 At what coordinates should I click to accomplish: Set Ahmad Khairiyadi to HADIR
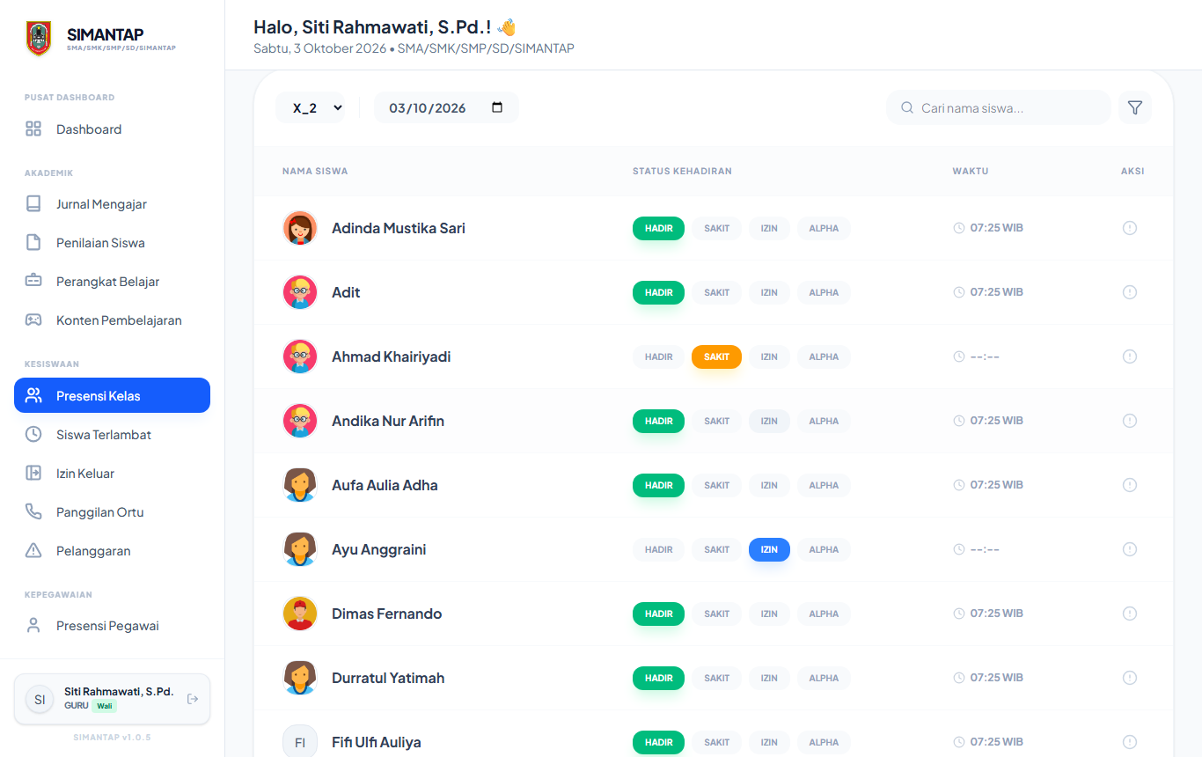pyautogui.click(x=658, y=356)
